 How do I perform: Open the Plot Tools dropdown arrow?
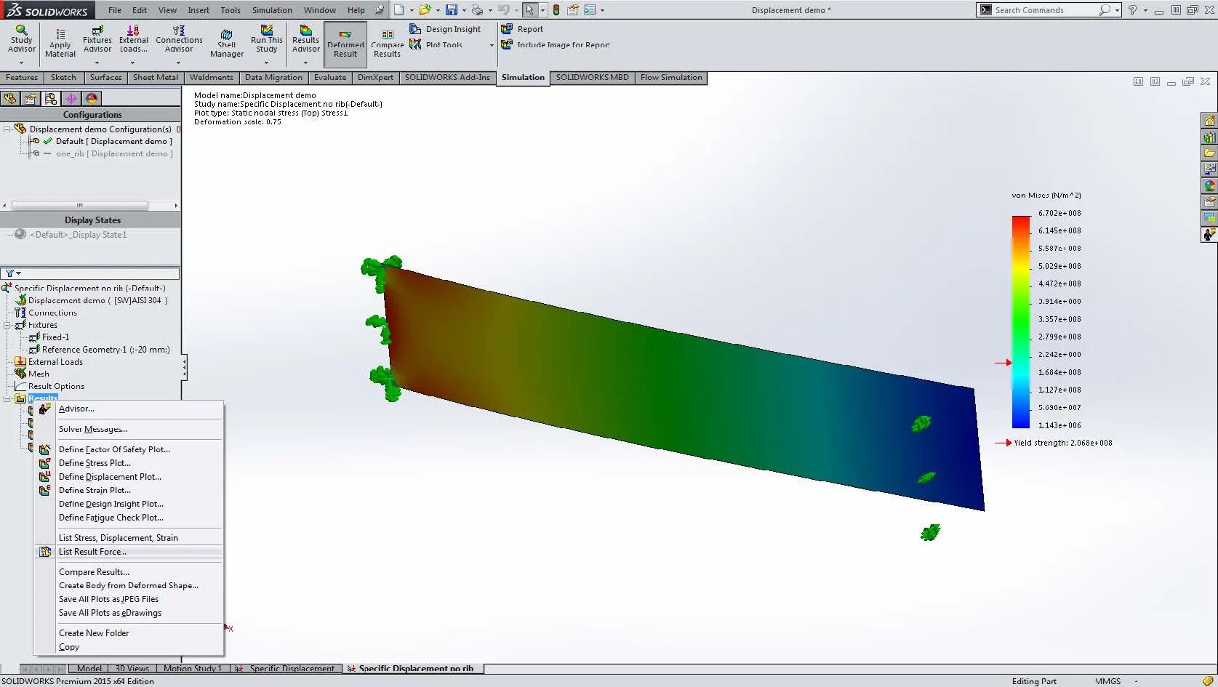pyautogui.click(x=492, y=45)
